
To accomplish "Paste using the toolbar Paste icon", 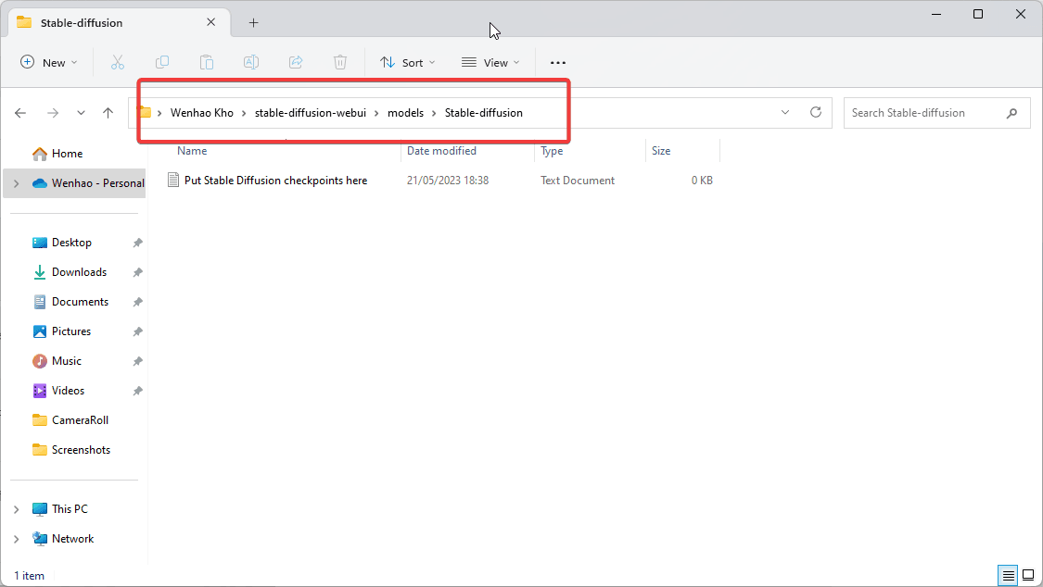I will (207, 62).
